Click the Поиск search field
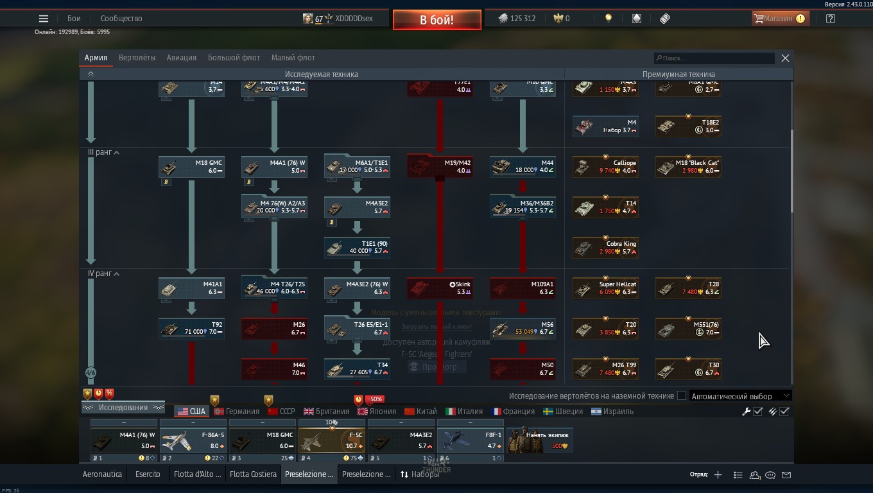873x493 pixels. pyautogui.click(x=714, y=58)
